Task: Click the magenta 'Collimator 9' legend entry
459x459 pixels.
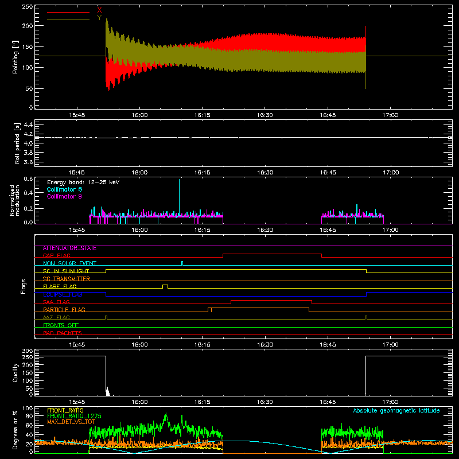Action: 64,196
